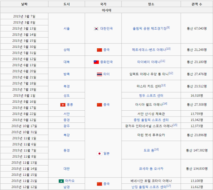Click the Macau flag beside 마카오

click(x=61, y=181)
